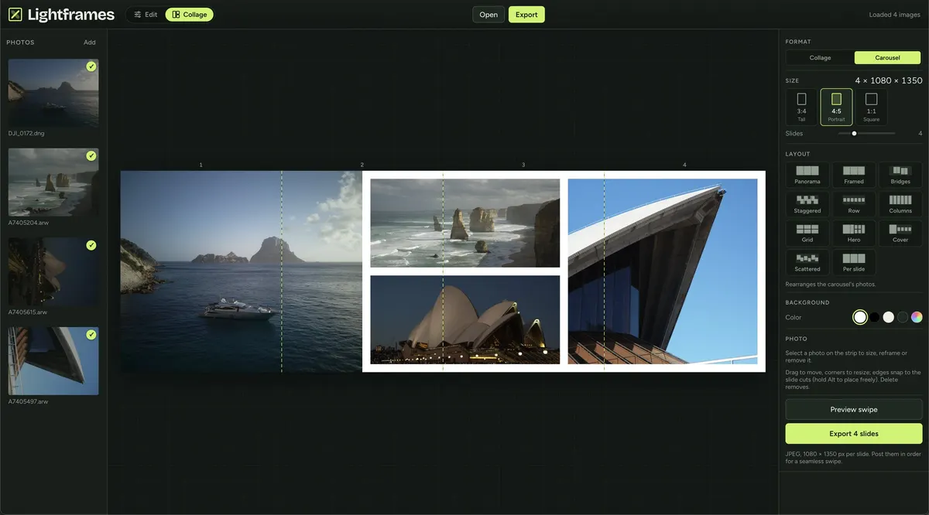Uncheck the A7405204.arw photo checkmark
This screenshot has height=515, width=929.
(x=91, y=156)
